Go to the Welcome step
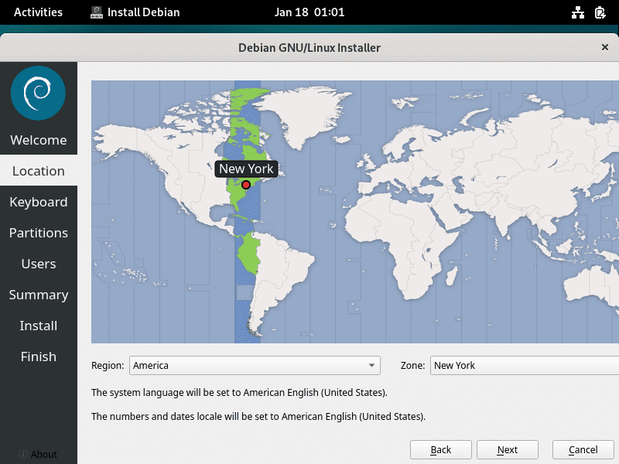Image resolution: width=619 pixels, height=464 pixels. pyautogui.click(x=39, y=140)
